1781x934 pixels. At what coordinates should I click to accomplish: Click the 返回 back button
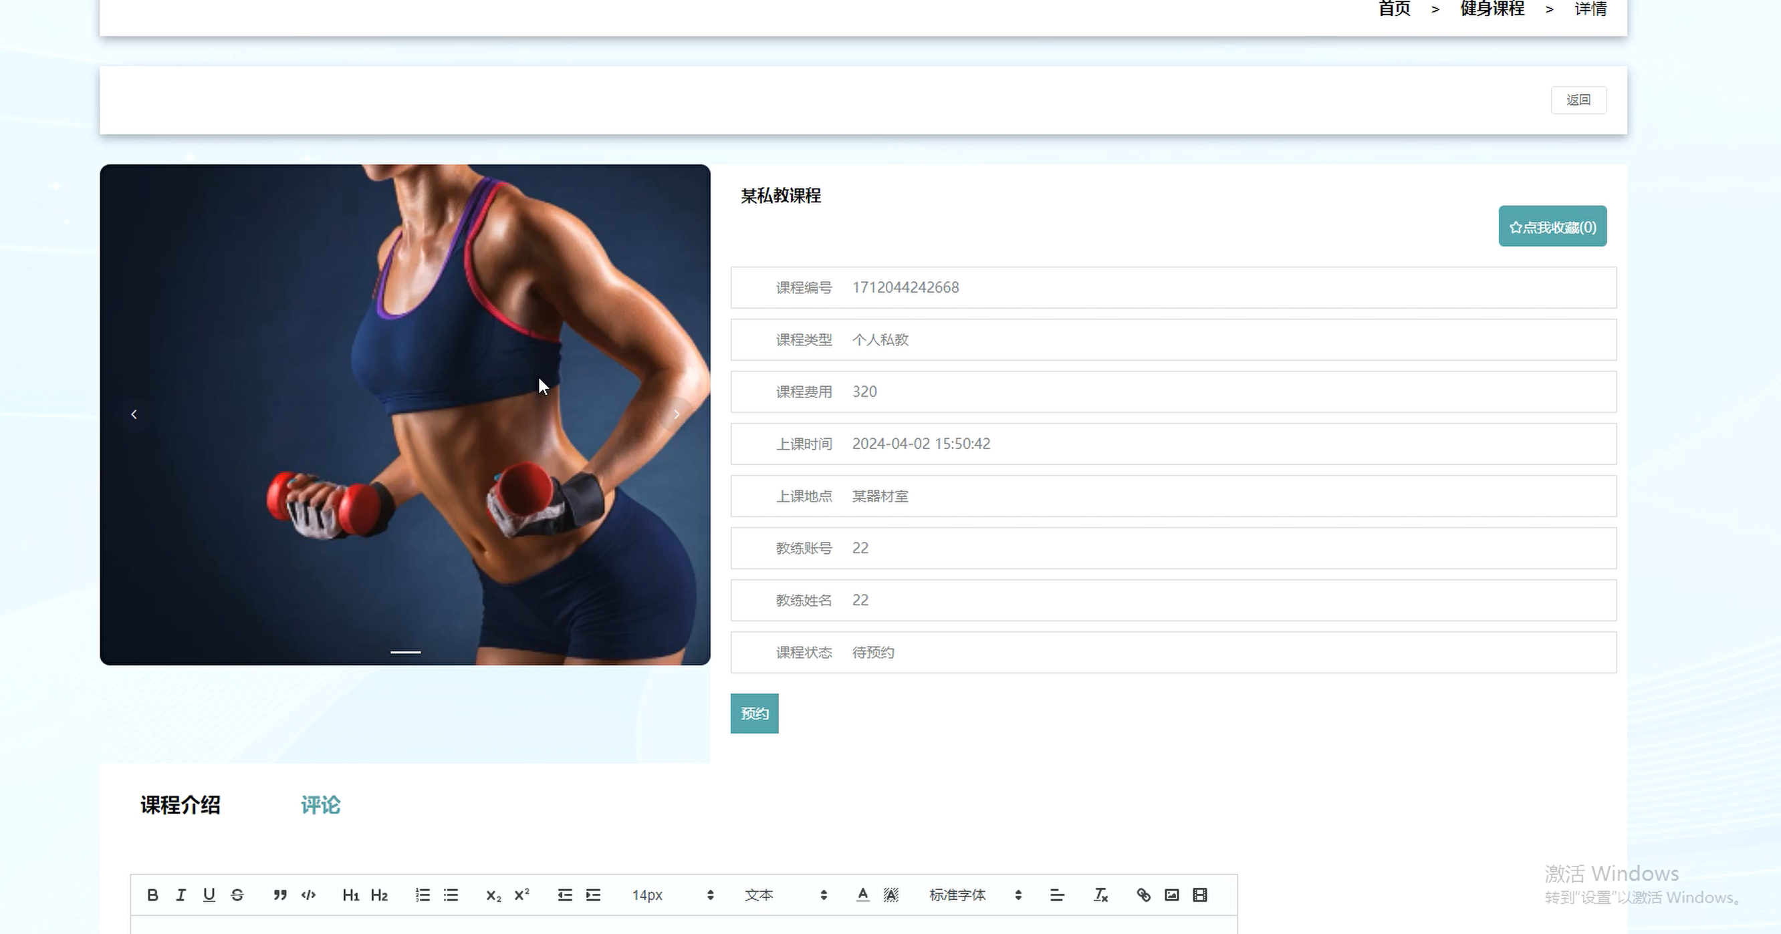pos(1578,100)
